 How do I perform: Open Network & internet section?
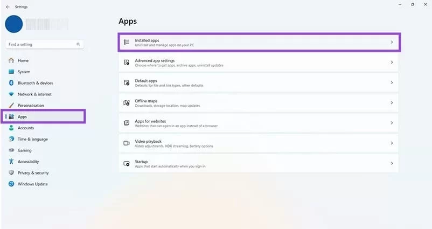click(x=34, y=94)
